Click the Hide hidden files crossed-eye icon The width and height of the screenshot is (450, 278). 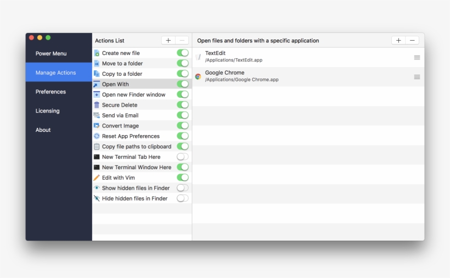(97, 198)
